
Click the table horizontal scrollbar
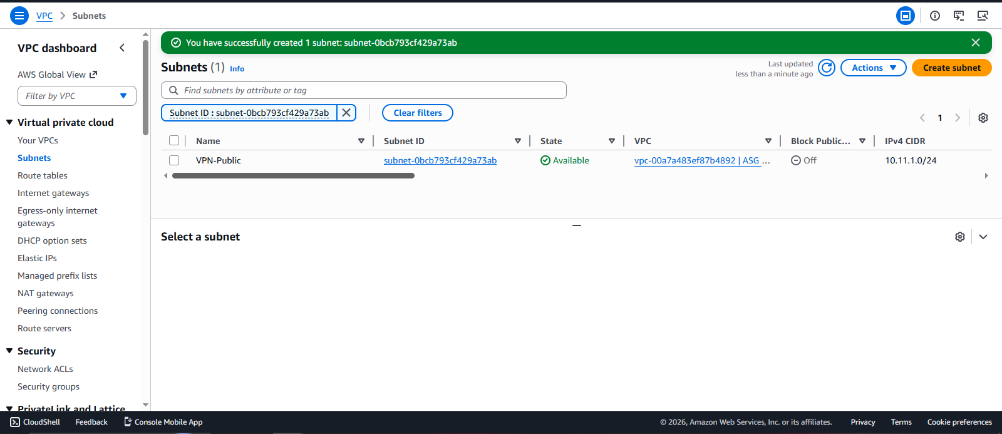(293, 176)
